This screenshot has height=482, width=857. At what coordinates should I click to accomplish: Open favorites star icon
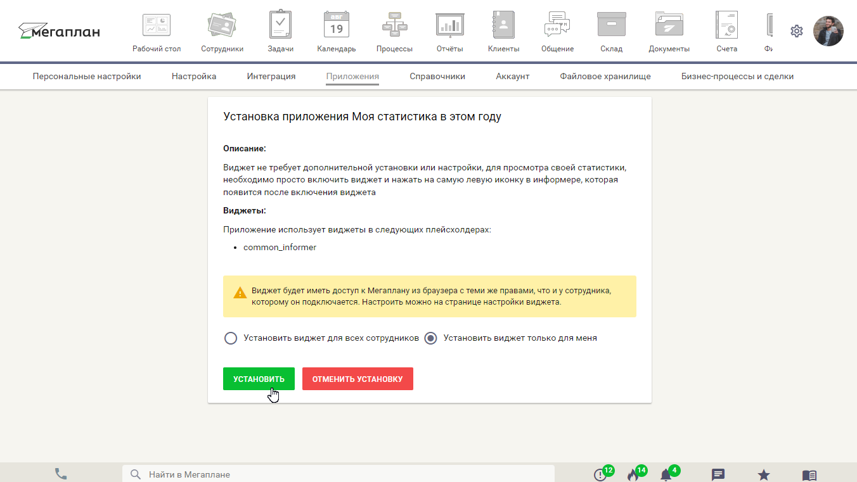pos(764,474)
